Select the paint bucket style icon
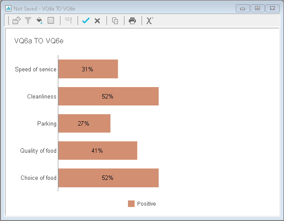Viewport: 284px width, 221px height. tap(39, 21)
